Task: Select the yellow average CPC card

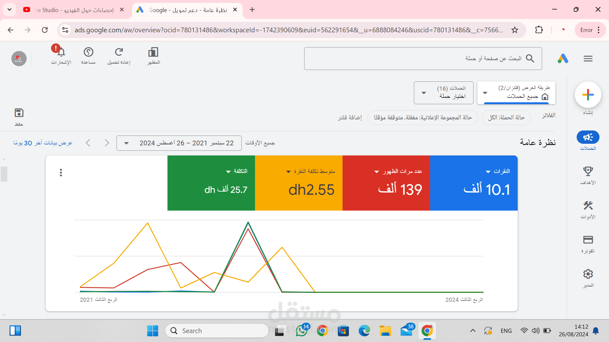Action: pos(299,183)
